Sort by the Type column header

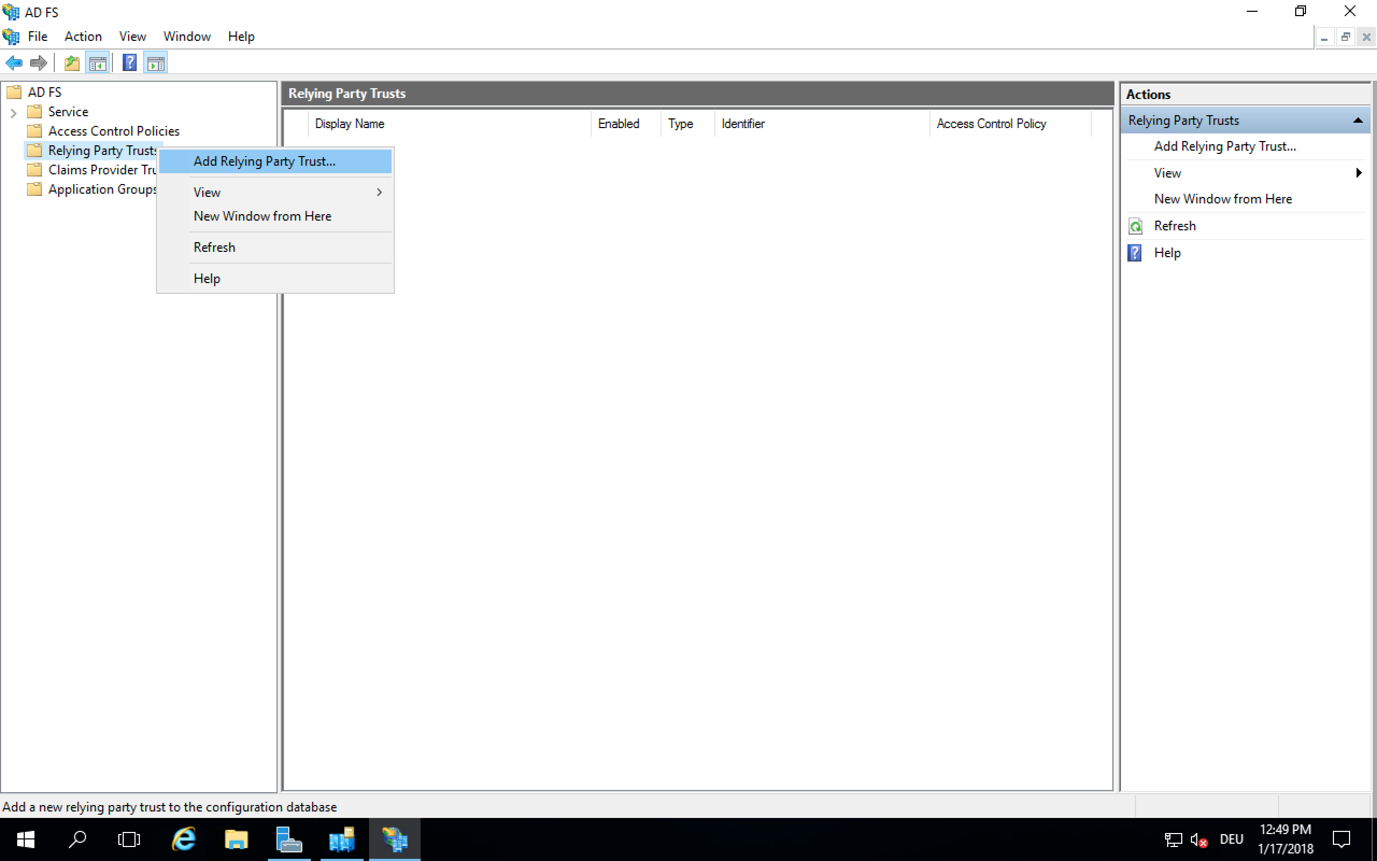click(687, 124)
